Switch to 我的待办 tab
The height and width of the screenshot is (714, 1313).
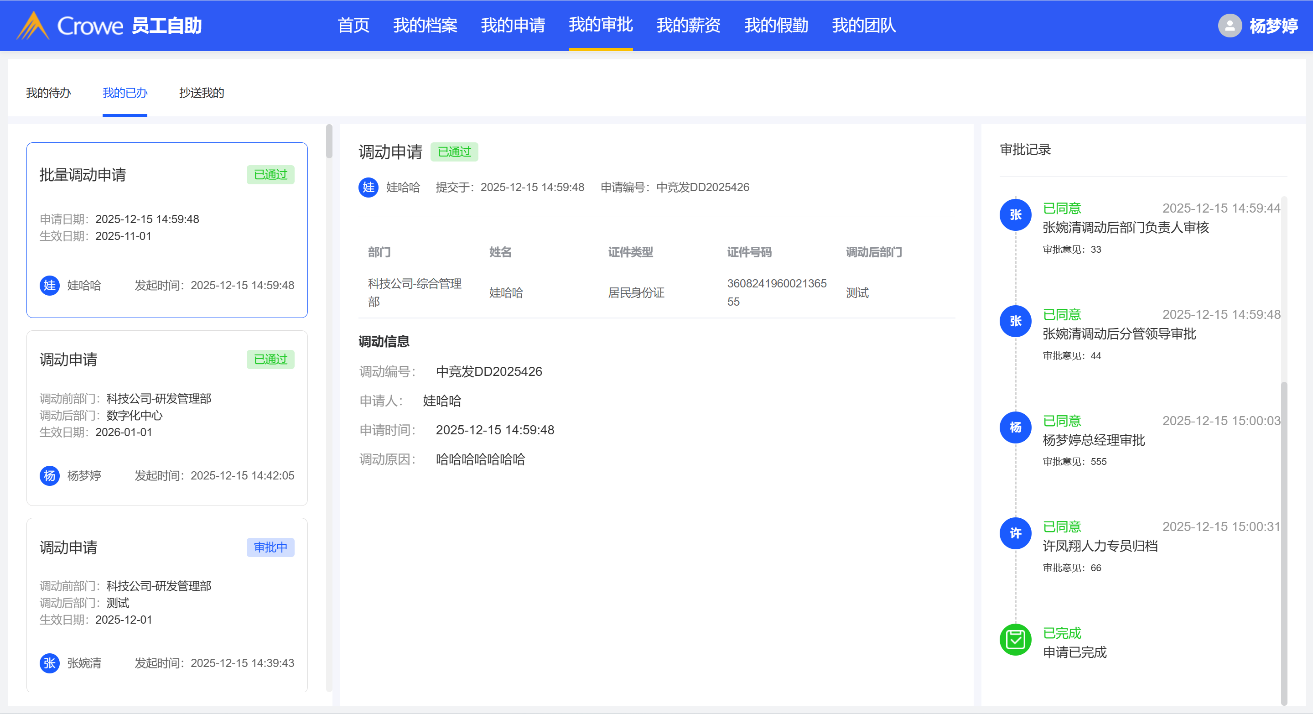click(48, 93)
